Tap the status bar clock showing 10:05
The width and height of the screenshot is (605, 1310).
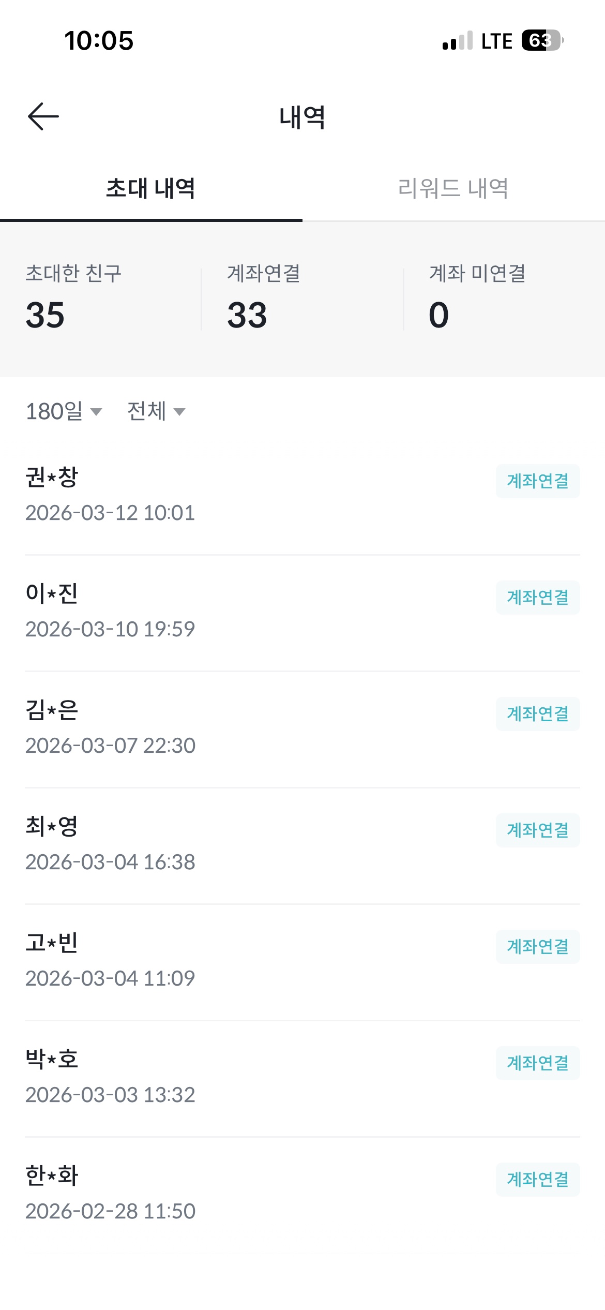(99, 41)
